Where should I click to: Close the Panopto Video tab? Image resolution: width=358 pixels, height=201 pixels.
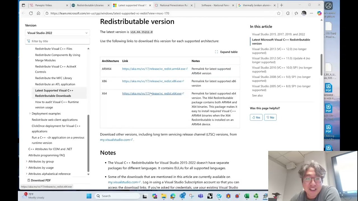click(67, 5)
